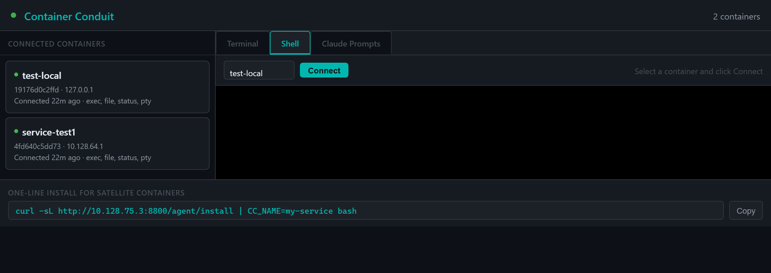Click the '2 containers' counter
This screenshot has height=273, width=771.
coord(736,17)
